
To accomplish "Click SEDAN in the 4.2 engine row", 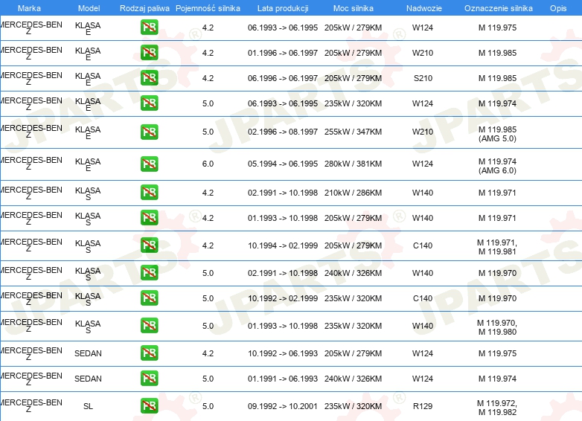I will coord(88,353).
